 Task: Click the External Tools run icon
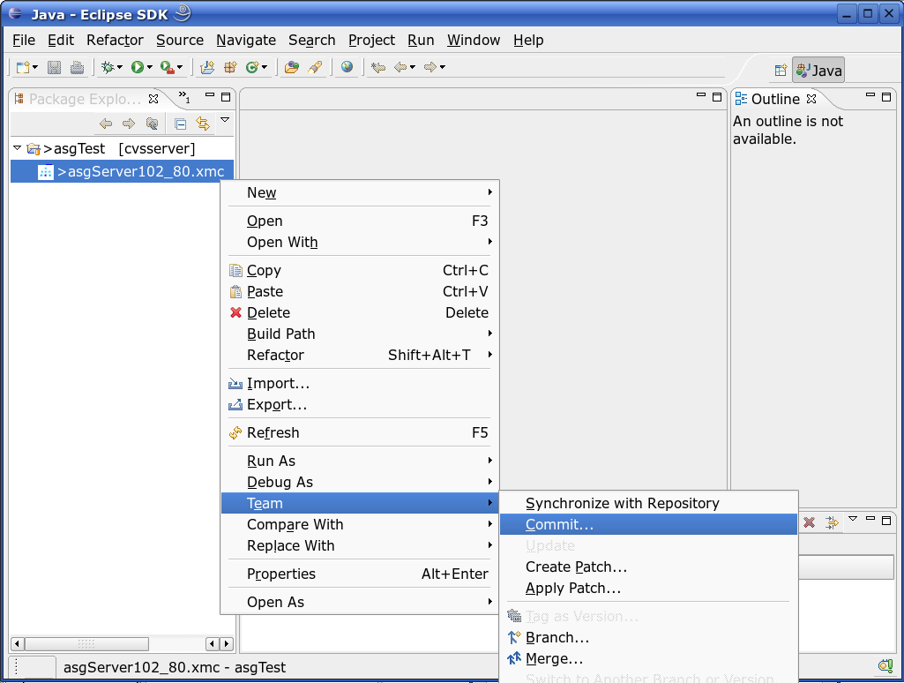pos(168,67)
